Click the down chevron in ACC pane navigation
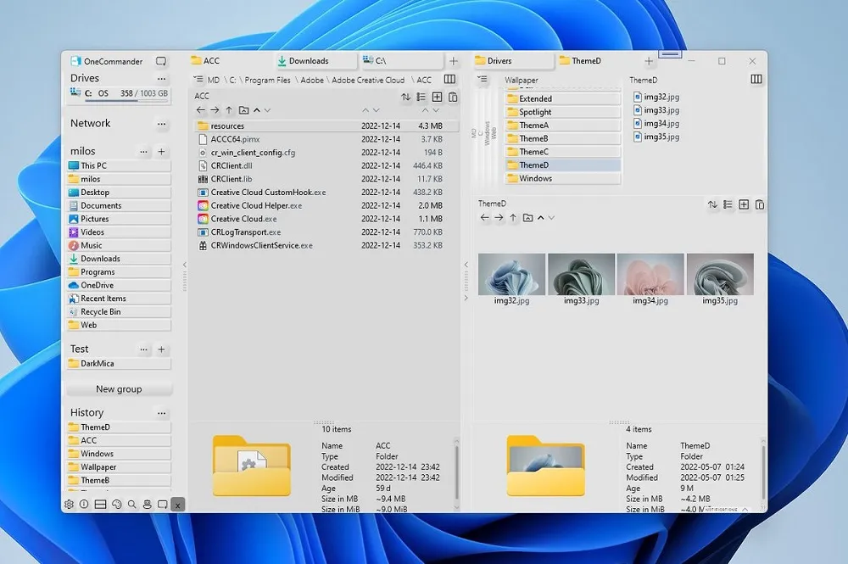Viewport: 848px width, 564px height. coord(267,110)
